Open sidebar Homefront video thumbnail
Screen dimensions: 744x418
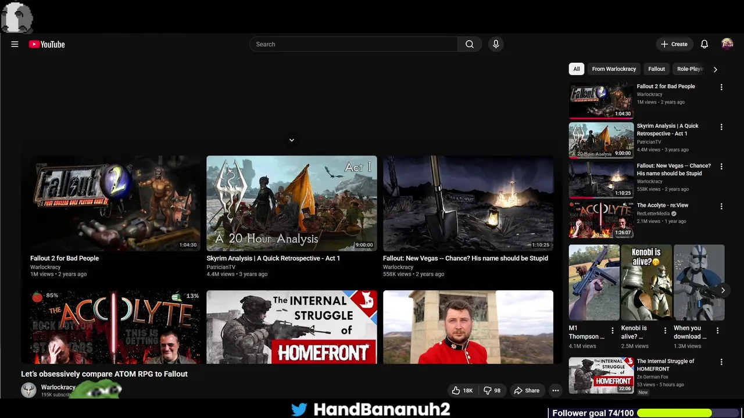pyautogui.click(x=601, y=376)
